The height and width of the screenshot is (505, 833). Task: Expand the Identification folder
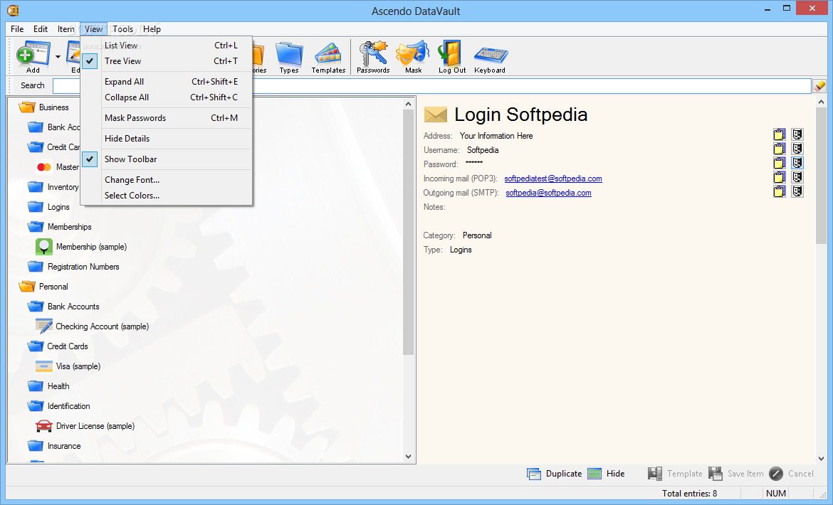click(35, 406)
